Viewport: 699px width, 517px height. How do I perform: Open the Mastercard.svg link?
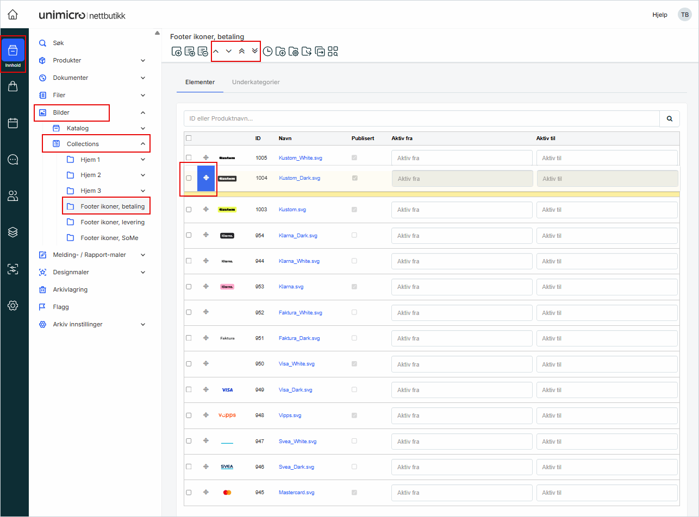[297, 493]
